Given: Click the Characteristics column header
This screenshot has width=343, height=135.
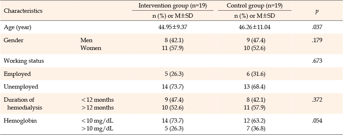Looking at the screenshot, I should click(23, 11).
